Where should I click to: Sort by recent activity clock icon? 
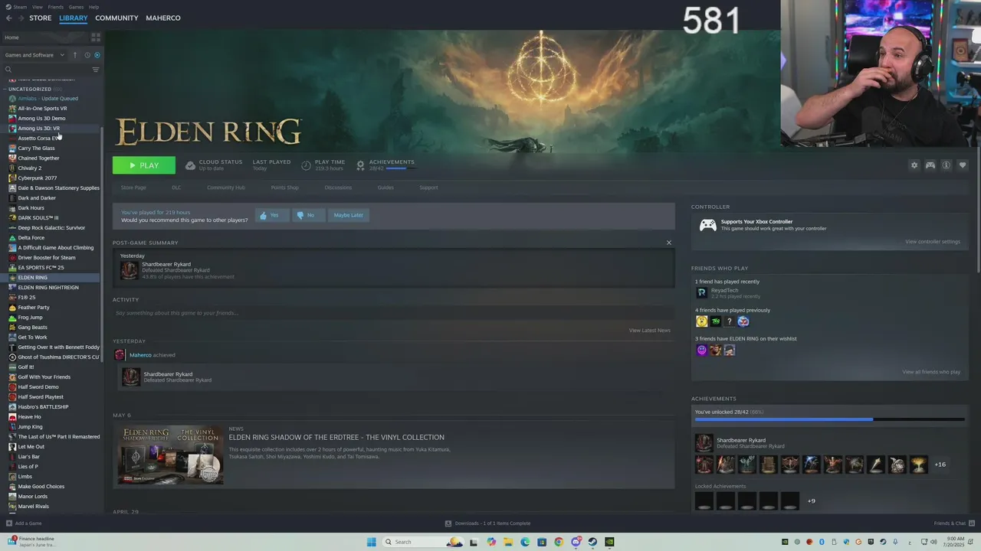[87, 55]
